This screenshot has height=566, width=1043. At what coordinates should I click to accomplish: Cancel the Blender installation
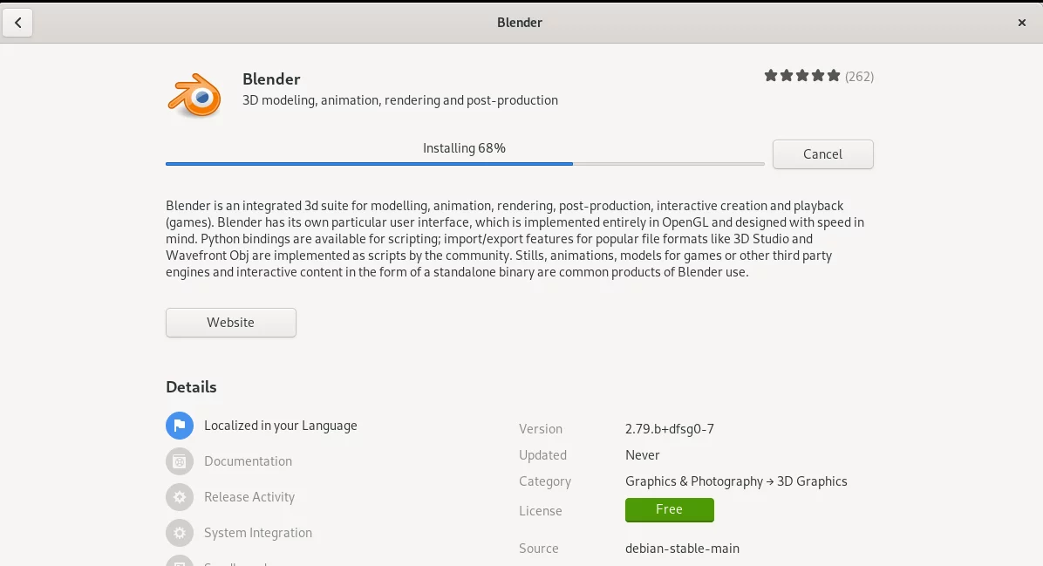[x=823, y=154]
